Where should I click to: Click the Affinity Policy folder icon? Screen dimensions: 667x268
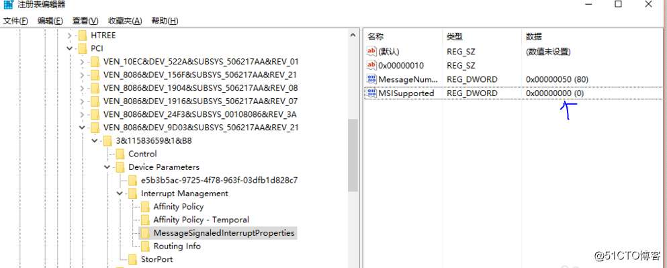pos(146,207)
